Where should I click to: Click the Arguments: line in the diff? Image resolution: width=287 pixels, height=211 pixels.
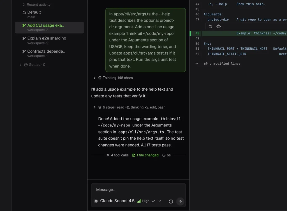pos(213,14)
